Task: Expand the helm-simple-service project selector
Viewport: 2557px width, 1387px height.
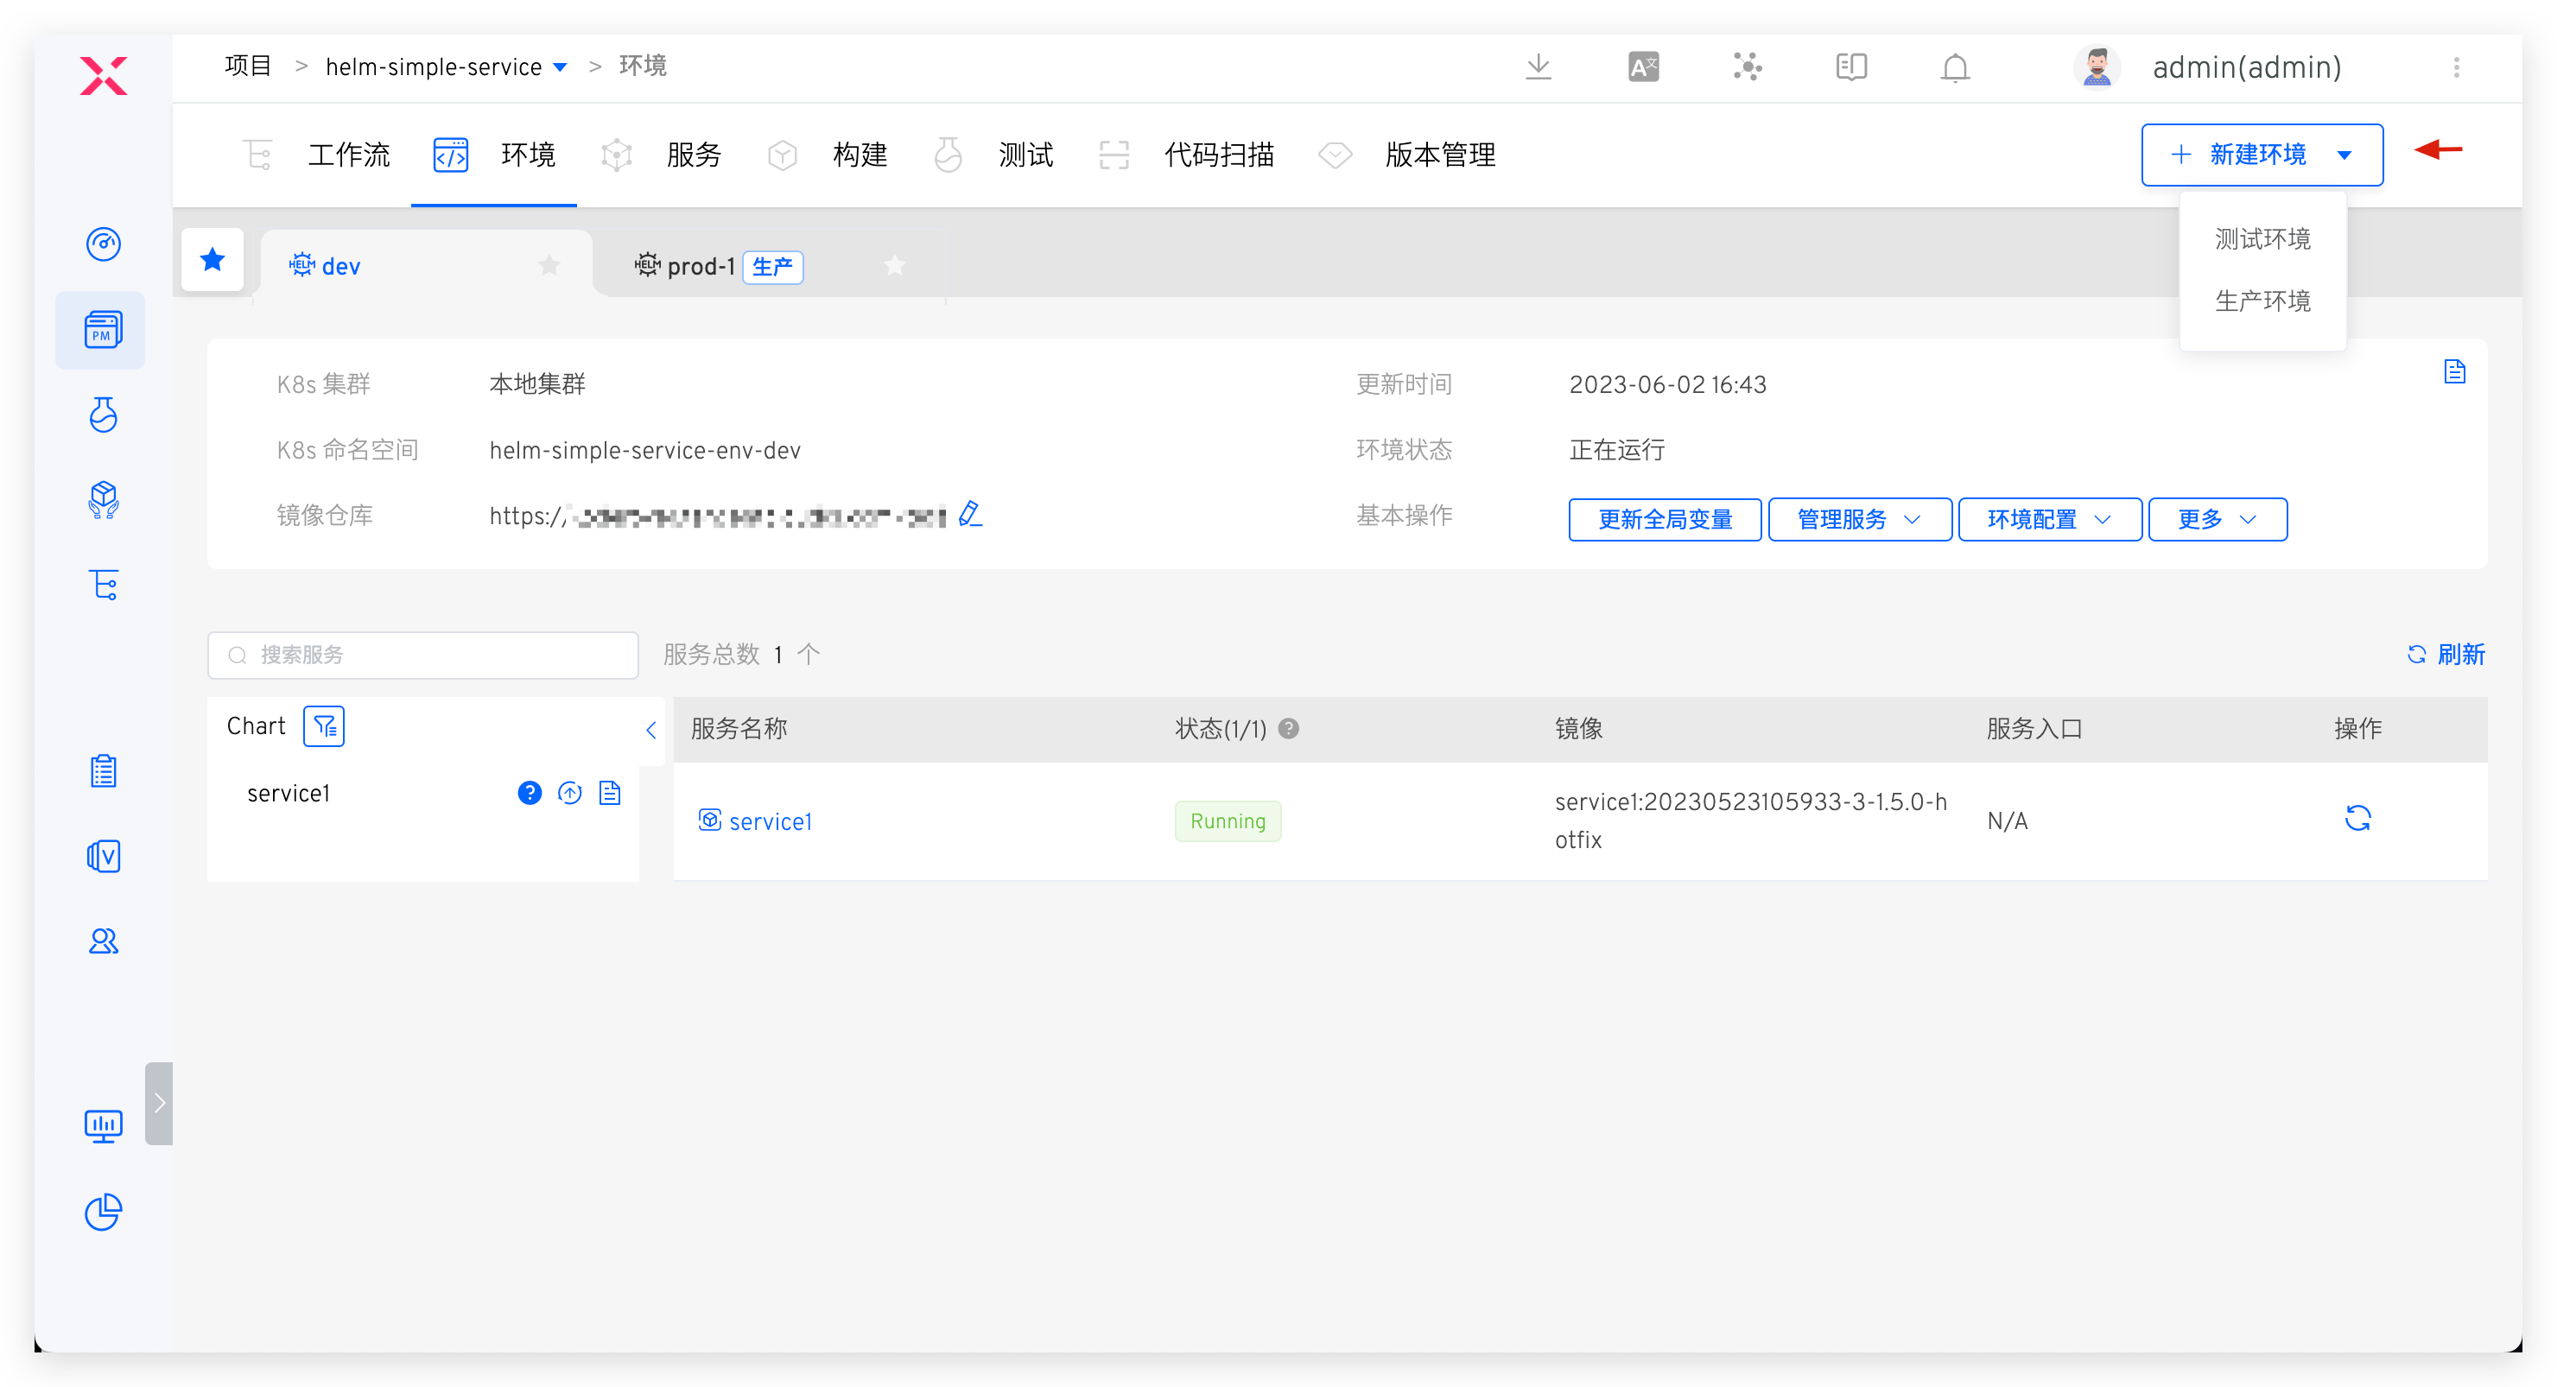Action: coord(559,66)
